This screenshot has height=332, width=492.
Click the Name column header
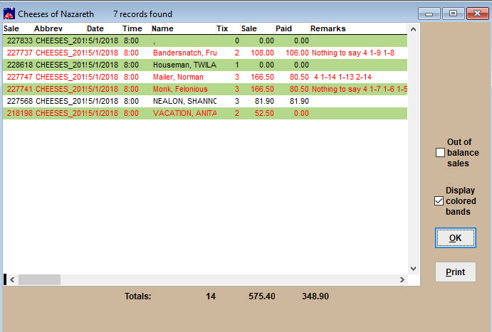coord(162,28)
